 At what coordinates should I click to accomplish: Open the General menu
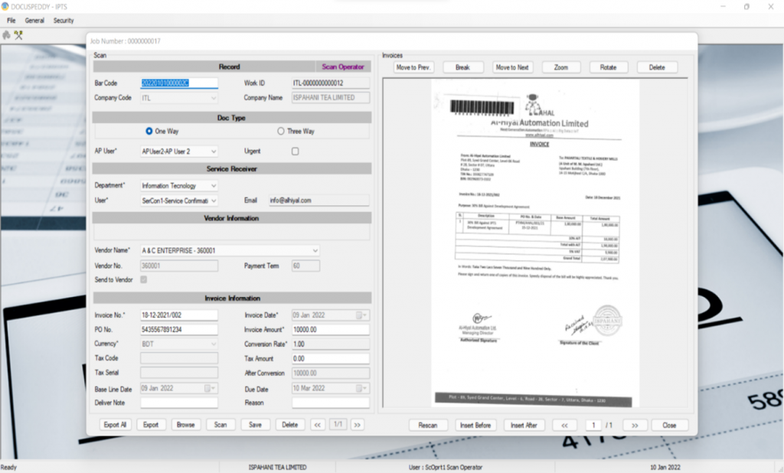pyautogui.click(x=34, y=21)
